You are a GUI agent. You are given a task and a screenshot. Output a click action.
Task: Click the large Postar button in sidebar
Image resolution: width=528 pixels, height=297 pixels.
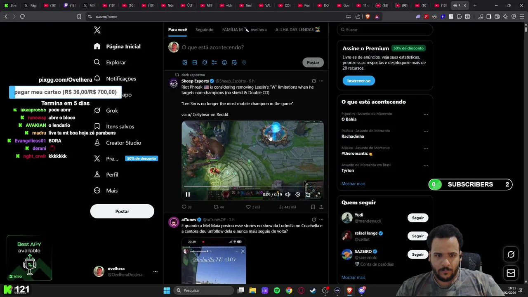[x=122, y=211]
